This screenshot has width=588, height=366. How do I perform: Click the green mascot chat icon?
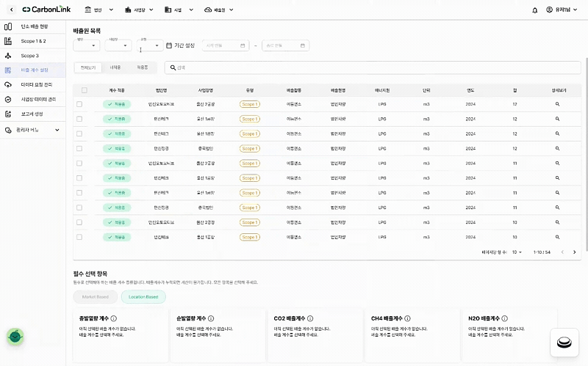click(15, 337)
